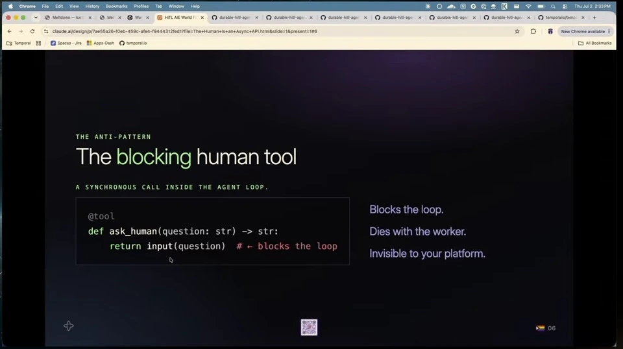Click the date and time in menu bar

pos(592,6)
